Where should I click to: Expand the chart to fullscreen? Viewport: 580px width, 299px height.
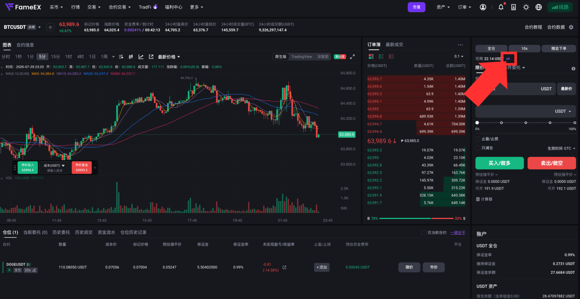[352, 57]
